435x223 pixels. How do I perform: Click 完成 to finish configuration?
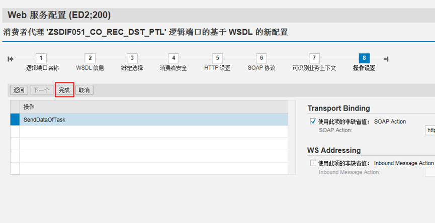tap(64, 90)
